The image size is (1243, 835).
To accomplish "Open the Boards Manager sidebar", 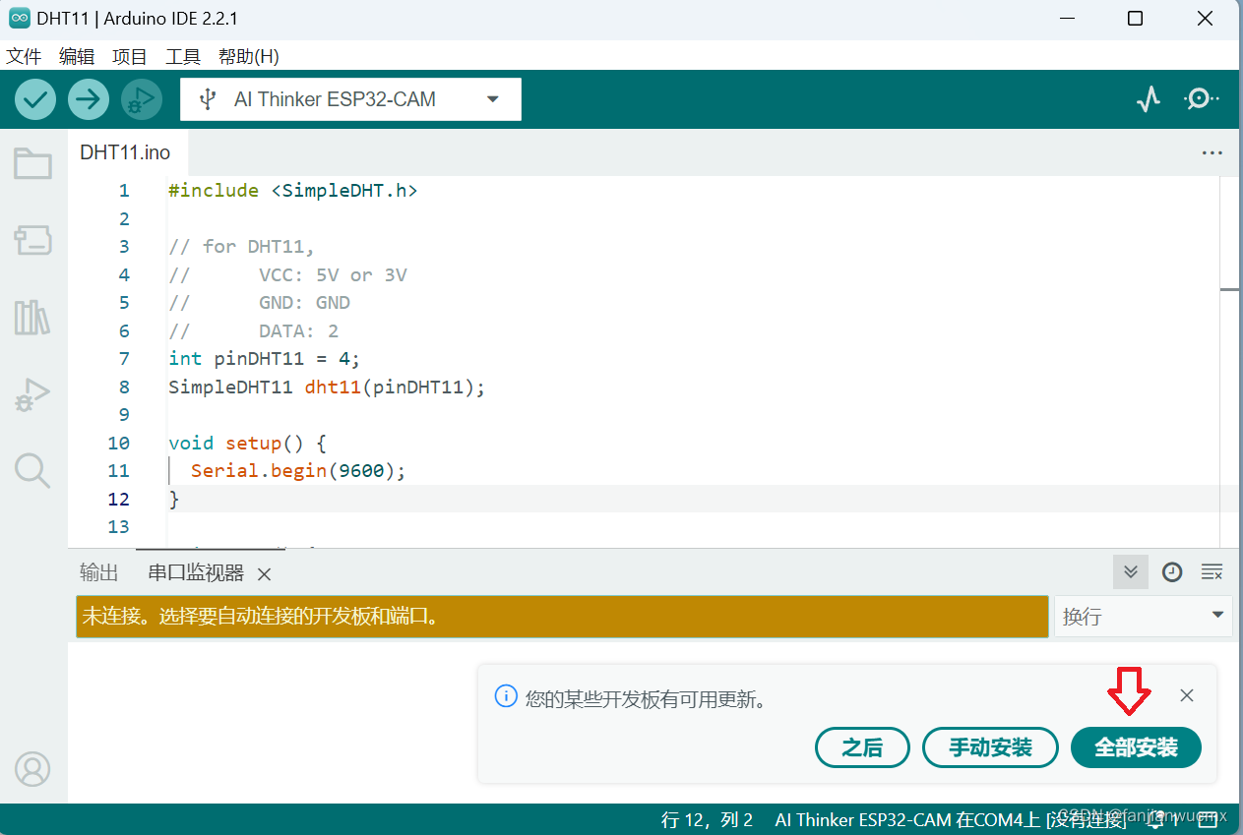I will click(32, 240).
